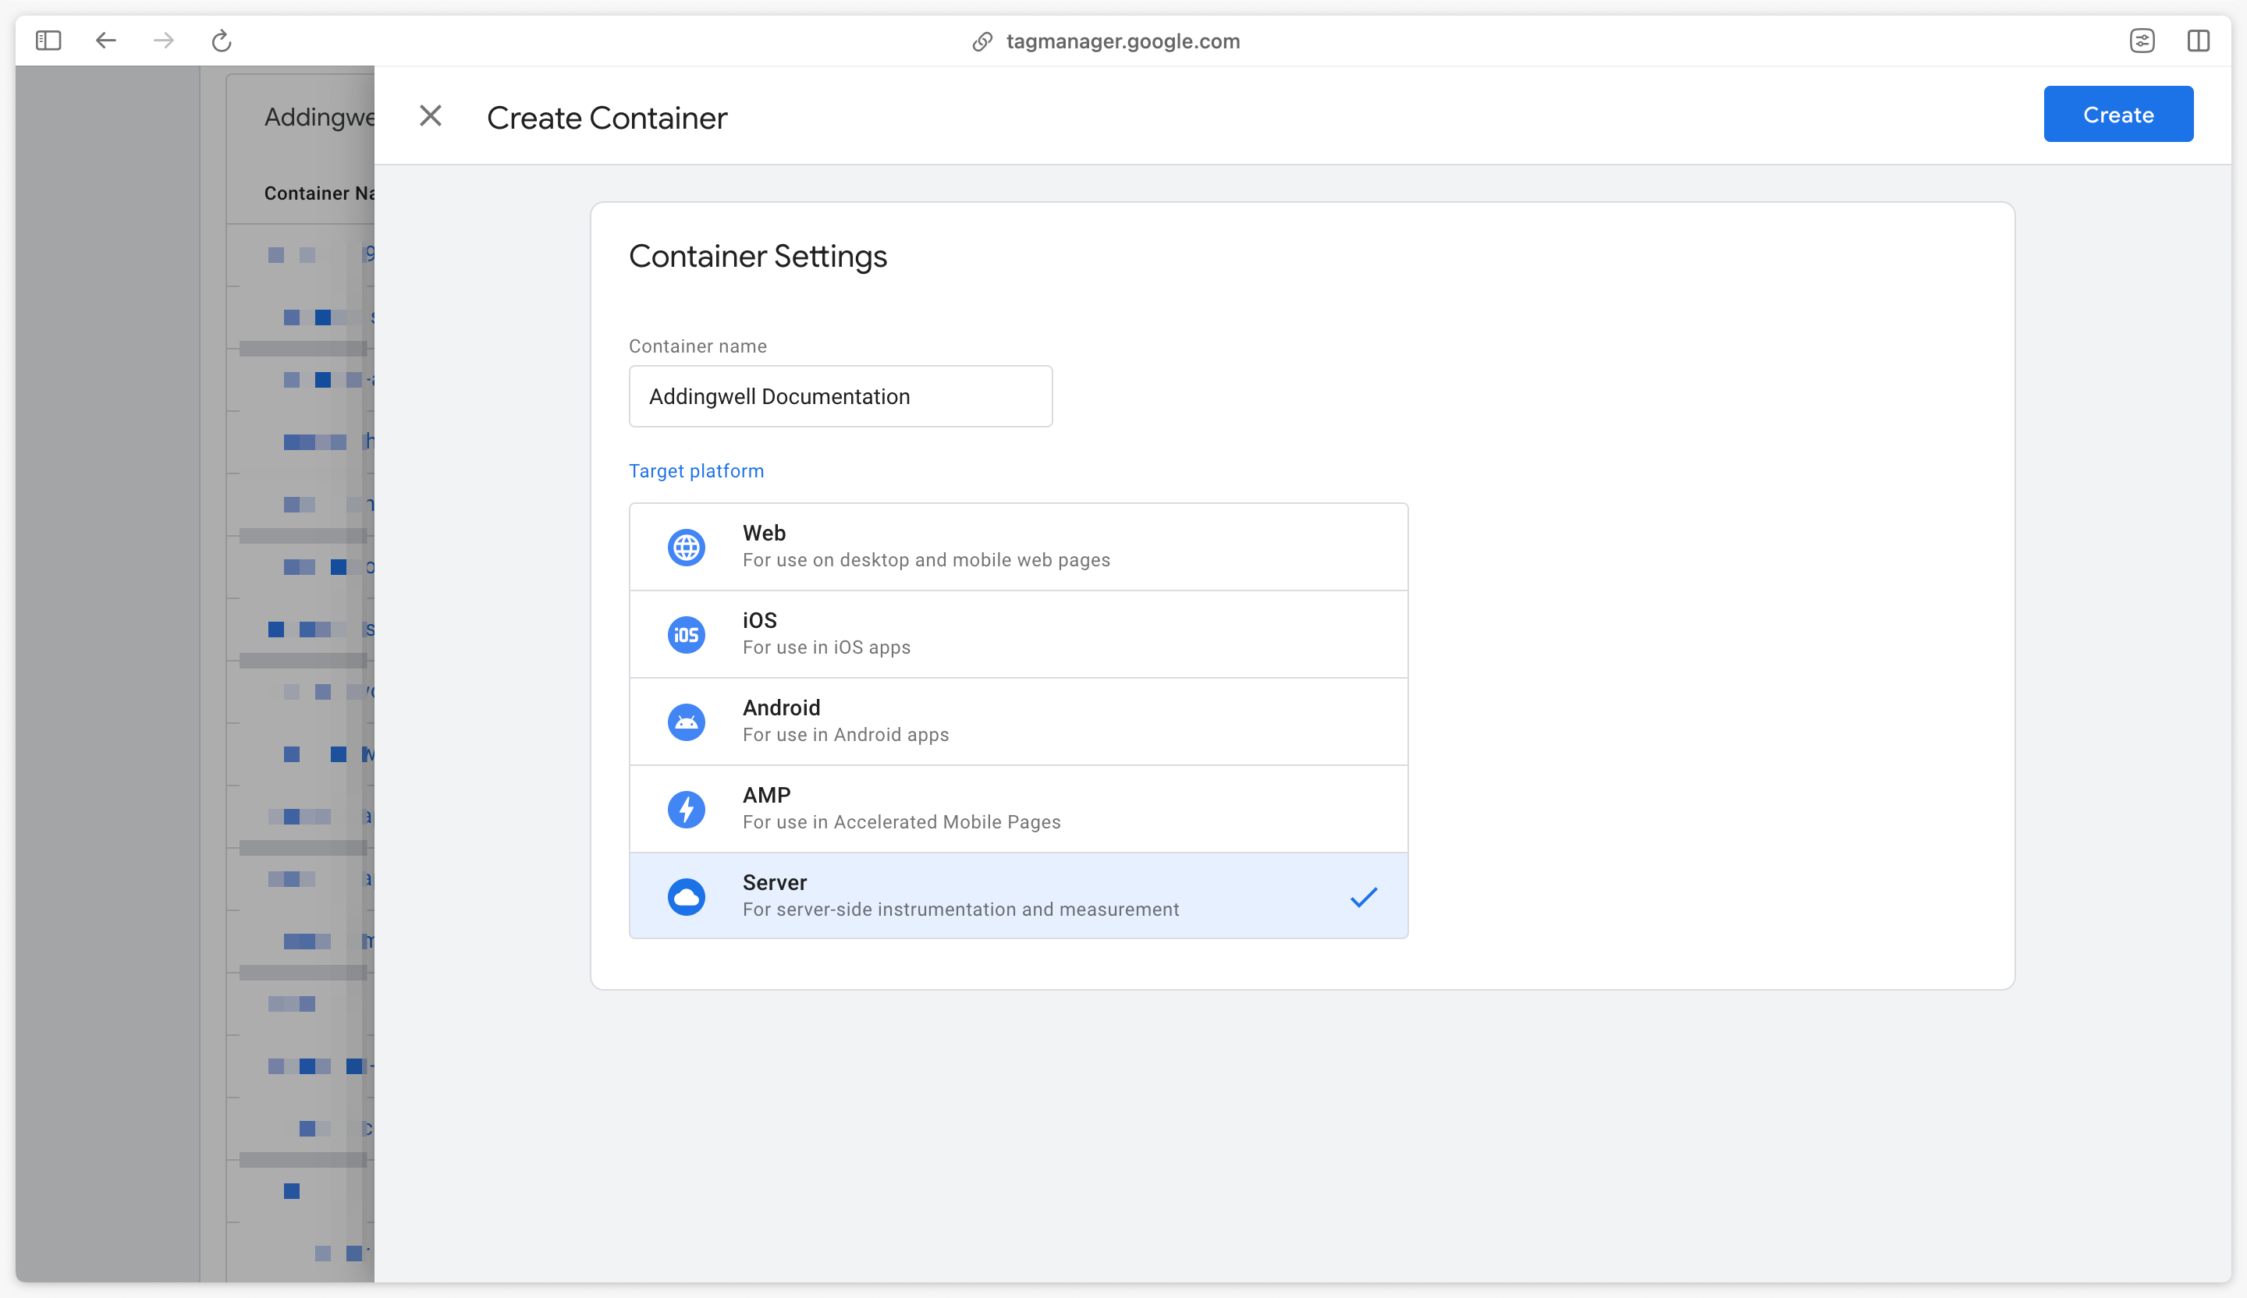Click the cloud icon for Server platform
Viewport: 2247px width, 1298px height.
click(x=686, y=895)
